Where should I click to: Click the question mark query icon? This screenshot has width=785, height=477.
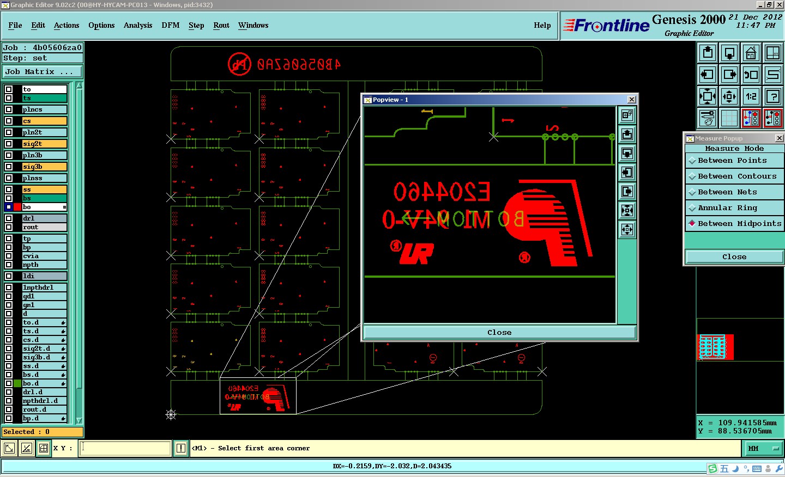tap(773, 96)
